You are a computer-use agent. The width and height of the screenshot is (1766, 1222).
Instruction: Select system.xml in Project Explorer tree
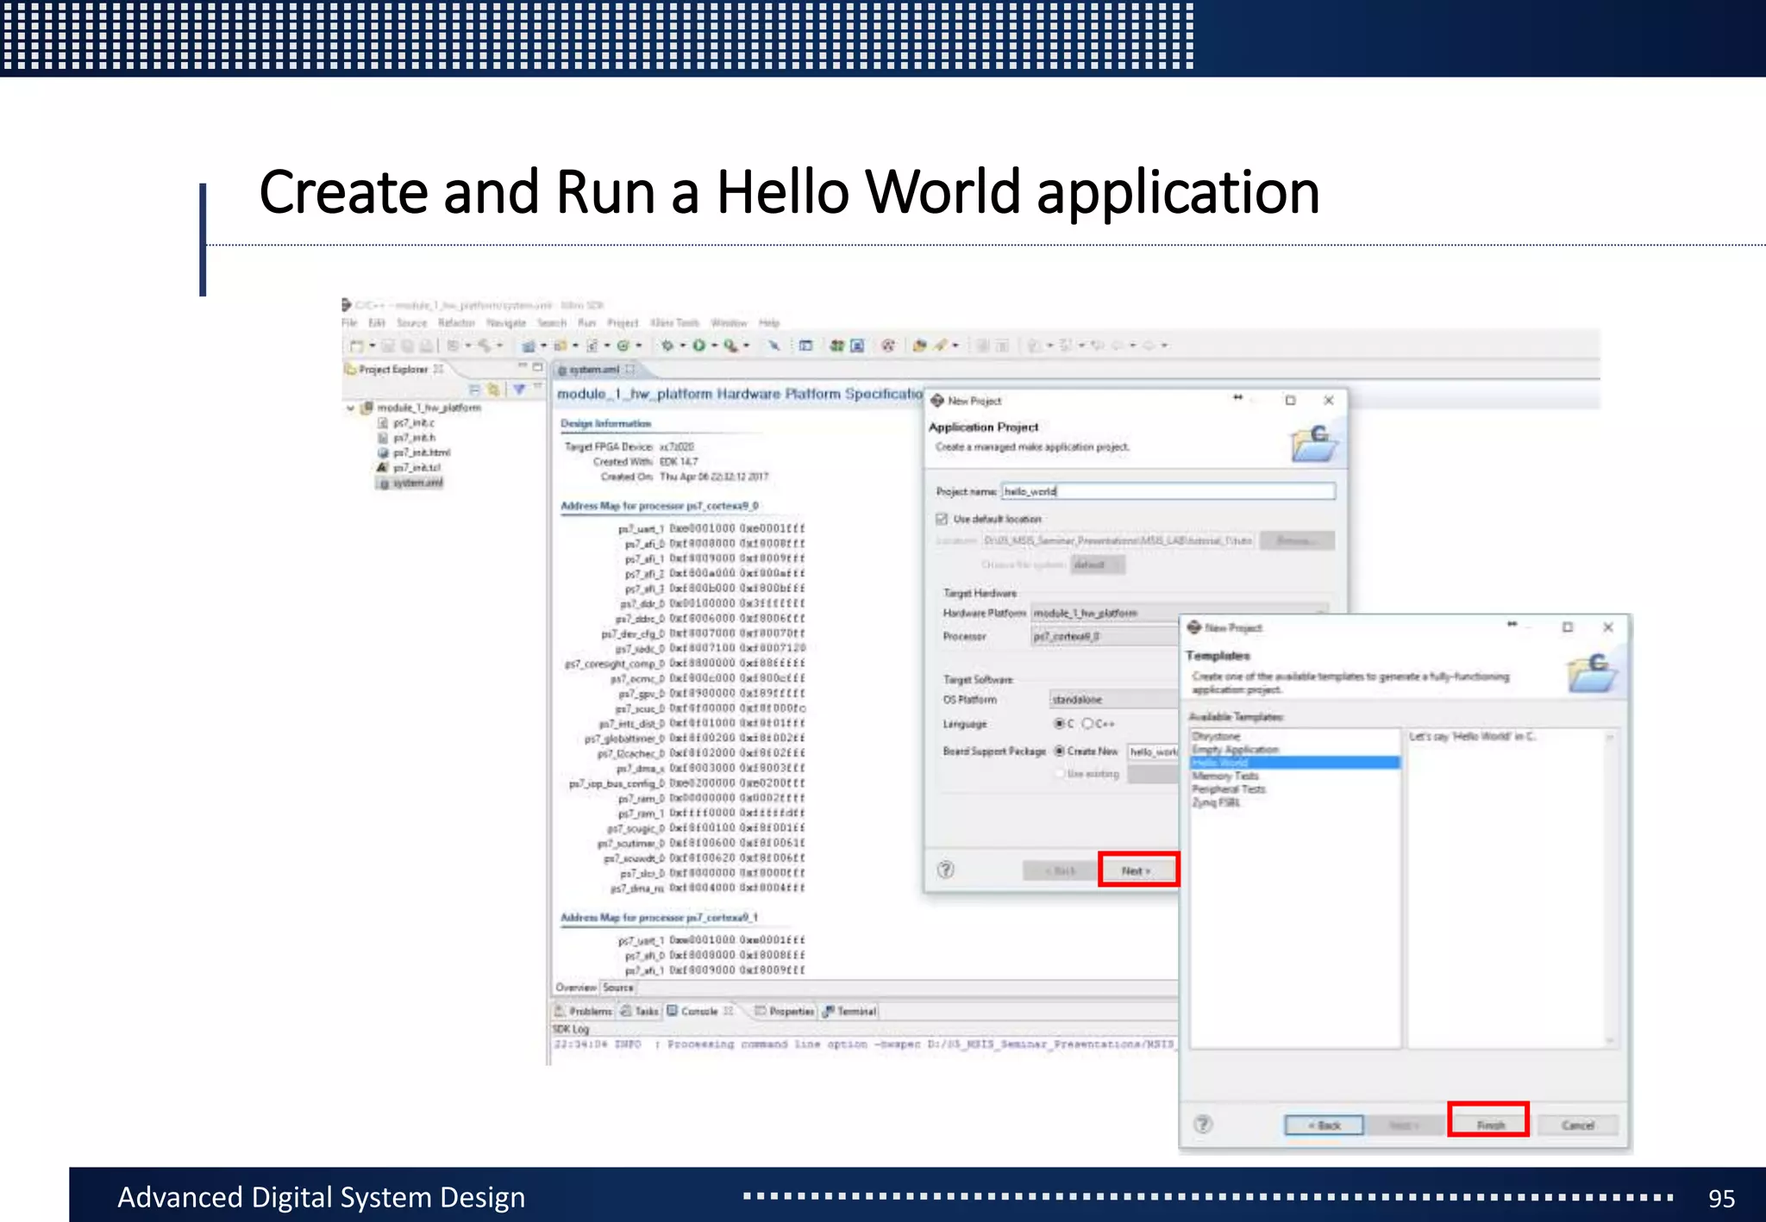[x=410, y=483]
